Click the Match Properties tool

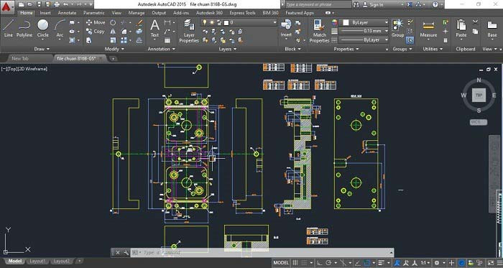click(319, 31)
